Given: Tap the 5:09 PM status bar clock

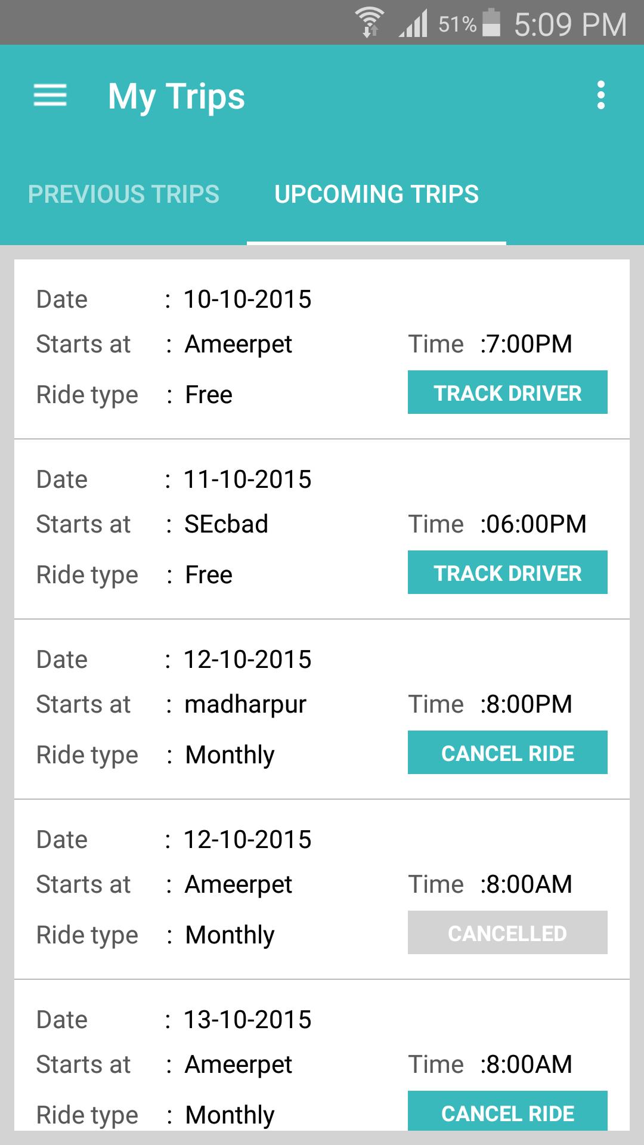Looking at the screenshot, I should pyautogui.click(x=570, y=24).
